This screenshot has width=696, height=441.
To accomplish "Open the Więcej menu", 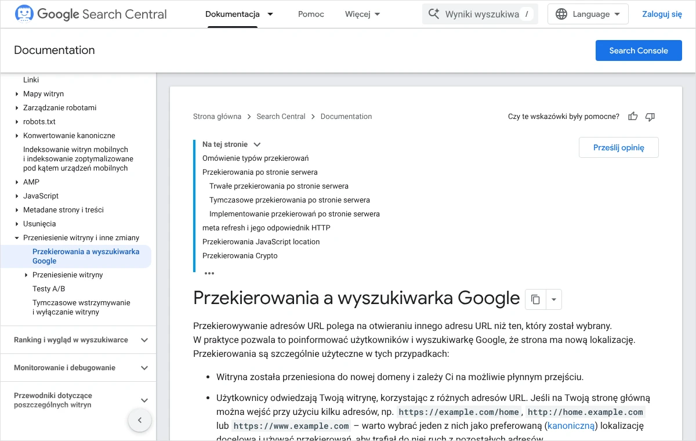I will [x=362, y=14].
